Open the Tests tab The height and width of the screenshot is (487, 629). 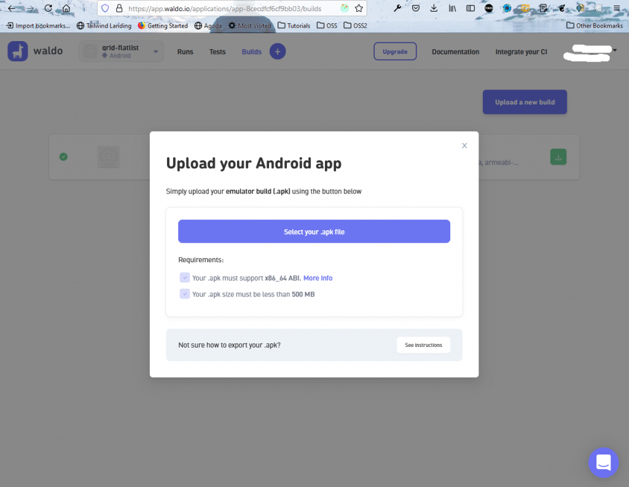[217, 52]
